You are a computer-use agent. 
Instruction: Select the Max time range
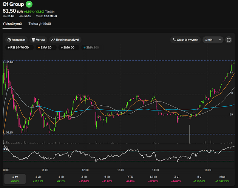pyautogui.click(x=222, y=179)
